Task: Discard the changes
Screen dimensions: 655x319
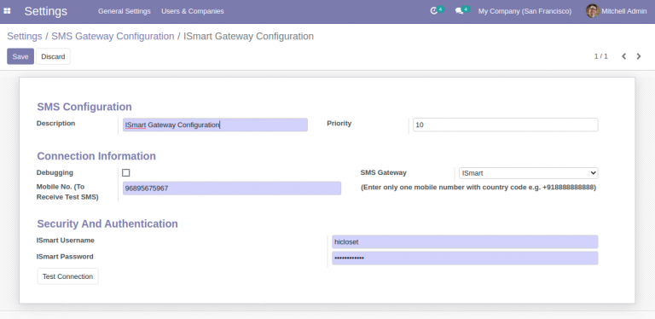Action: coord(53,56)
